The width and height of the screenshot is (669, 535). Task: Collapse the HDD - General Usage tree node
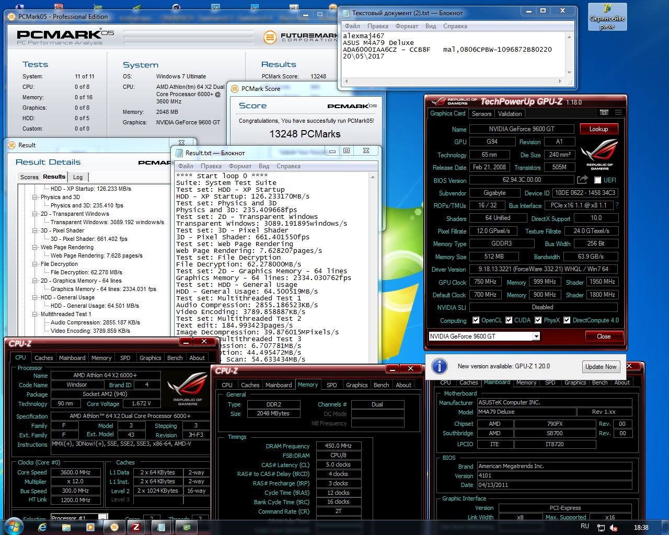click(35, 297)
